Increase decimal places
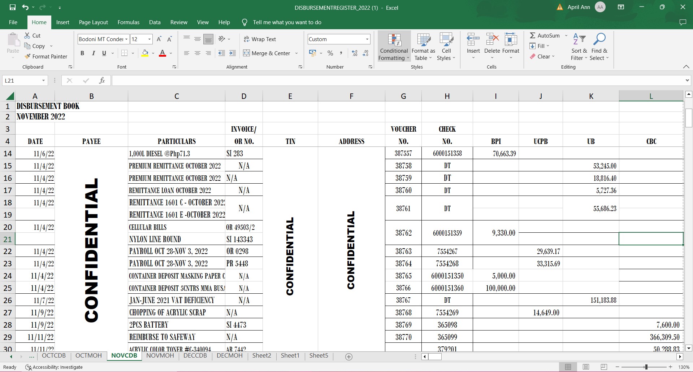 pos(355,53)
